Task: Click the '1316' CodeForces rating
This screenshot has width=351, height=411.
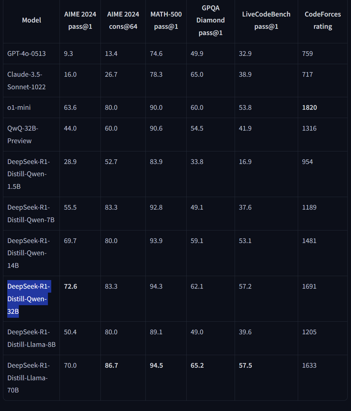Action: (x=309, y=128)
